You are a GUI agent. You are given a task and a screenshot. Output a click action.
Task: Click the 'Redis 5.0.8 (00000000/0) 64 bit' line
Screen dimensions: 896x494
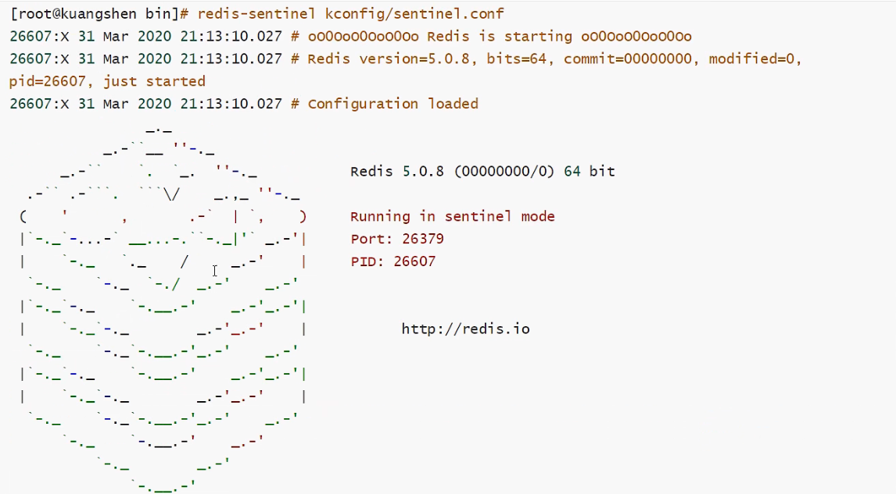[482, 171]
